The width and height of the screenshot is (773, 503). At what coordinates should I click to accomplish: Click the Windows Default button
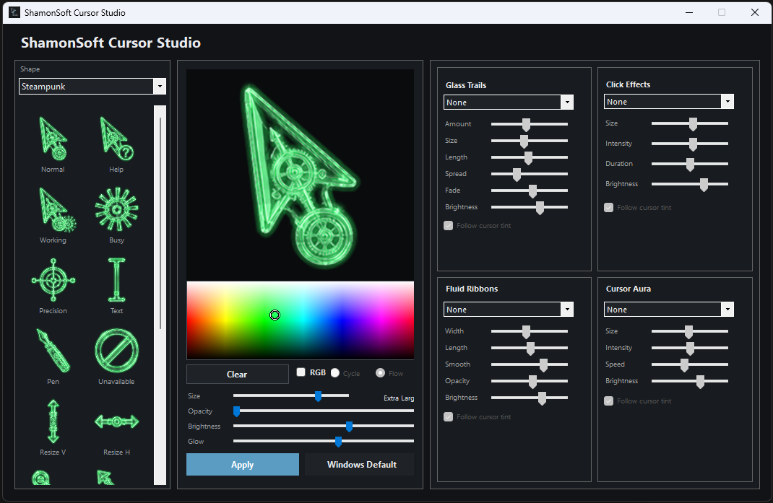[361, 465]
